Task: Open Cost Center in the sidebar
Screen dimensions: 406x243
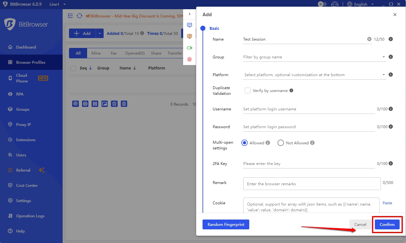Action: click(31, 185)
